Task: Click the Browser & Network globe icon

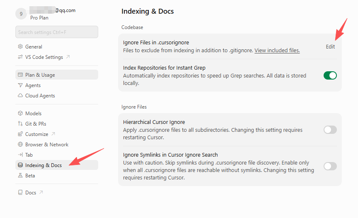Action: (x=20, y=144)
